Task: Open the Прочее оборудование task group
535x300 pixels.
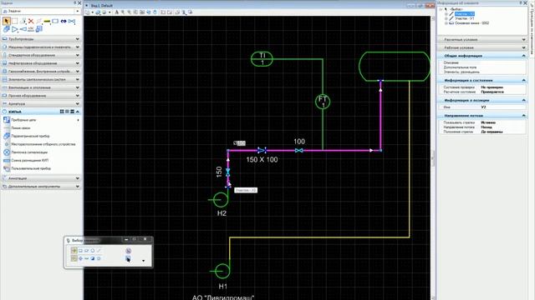Action: click(41, 96)
